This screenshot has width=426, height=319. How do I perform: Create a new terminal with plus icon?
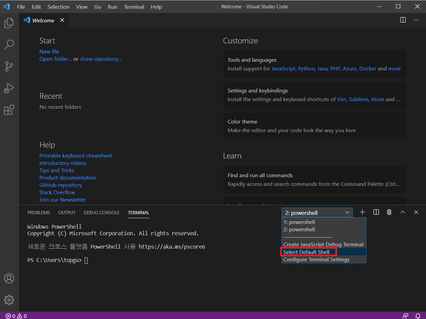click(362, 212)
